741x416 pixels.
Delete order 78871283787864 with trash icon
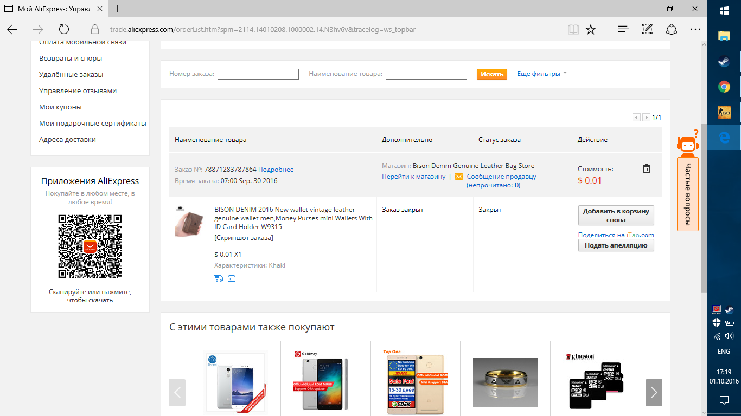click(647, 168)
